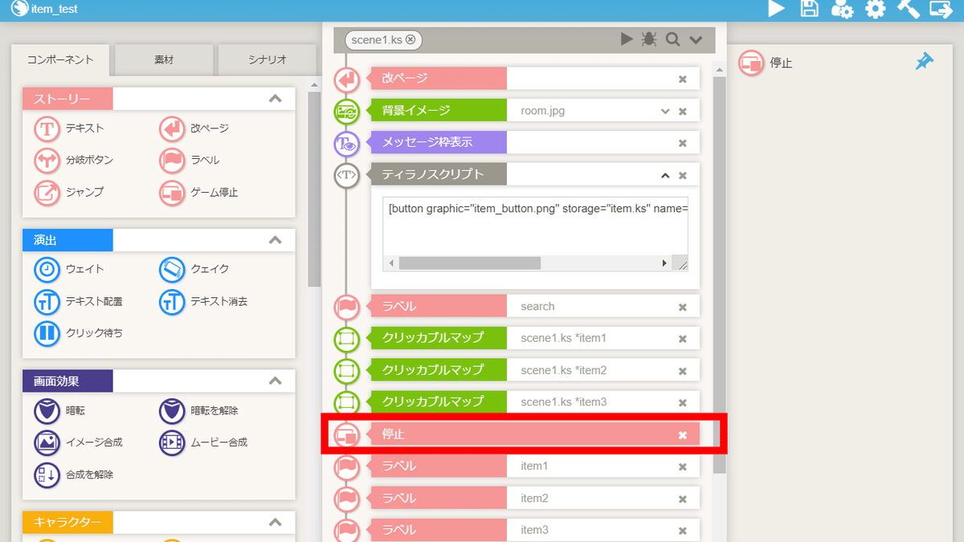Collapse the ティラノスクリプト editor
The width and height of the screenshot is (964, 542).
point(665,175)
